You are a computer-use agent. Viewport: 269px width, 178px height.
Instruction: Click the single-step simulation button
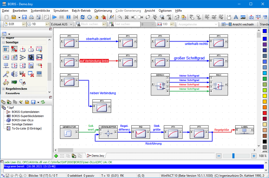click(76, 17)
